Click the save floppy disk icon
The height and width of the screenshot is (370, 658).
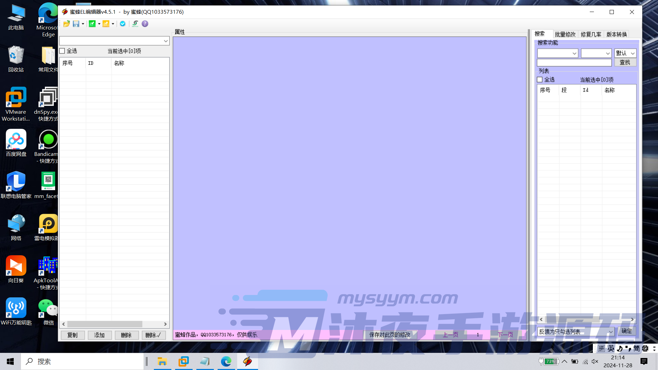click(76, 24)
